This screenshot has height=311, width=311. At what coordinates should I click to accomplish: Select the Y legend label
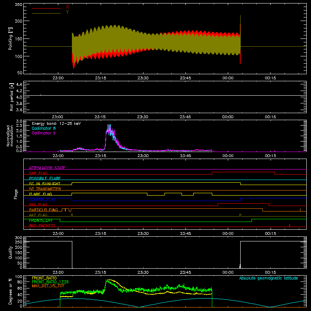coord(67,12)
